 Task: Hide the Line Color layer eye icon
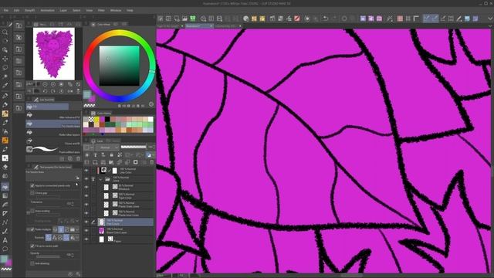tap(86, 171)
